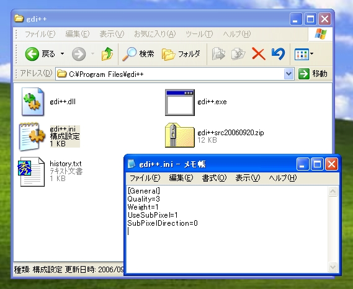Select the gdi++src20060920.zip archive icon
The height and width of the screenshot is (289, 353).
point(180,135)
